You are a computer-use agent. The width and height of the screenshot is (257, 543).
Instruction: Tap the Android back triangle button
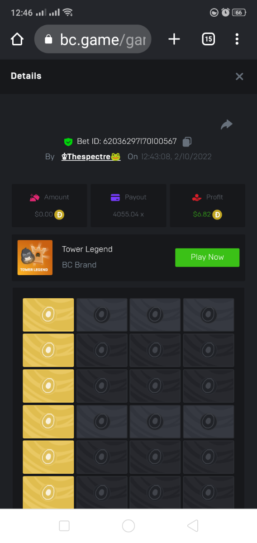(x=193, y=525)
